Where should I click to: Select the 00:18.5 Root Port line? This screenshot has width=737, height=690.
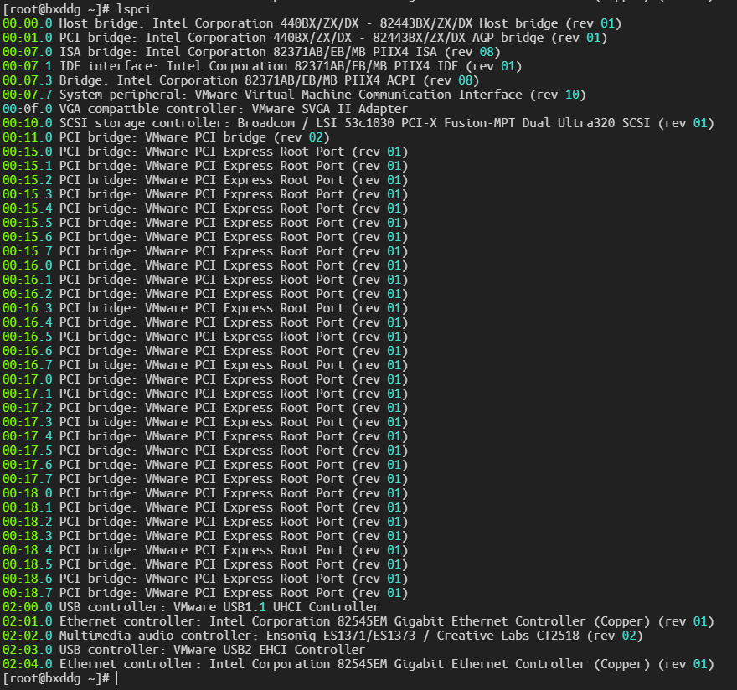[x=205, y=564]
